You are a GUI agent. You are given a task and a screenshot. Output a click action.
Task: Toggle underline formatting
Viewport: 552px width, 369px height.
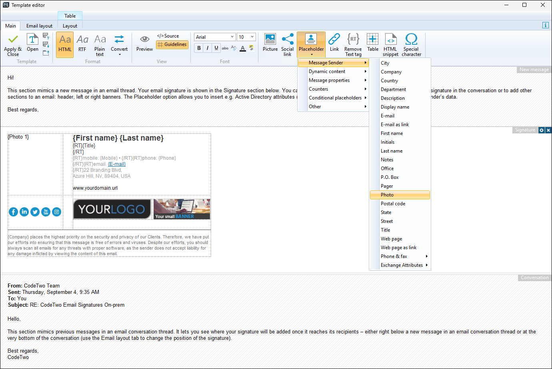pyautogui.click(x=216, y=48)
